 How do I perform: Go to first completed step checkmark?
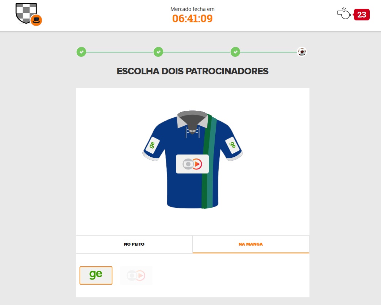[x=81, y=52]
